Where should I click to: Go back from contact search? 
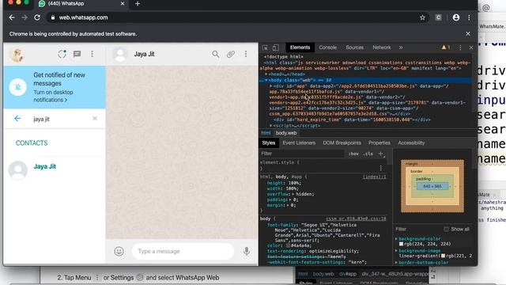(17, 119)
